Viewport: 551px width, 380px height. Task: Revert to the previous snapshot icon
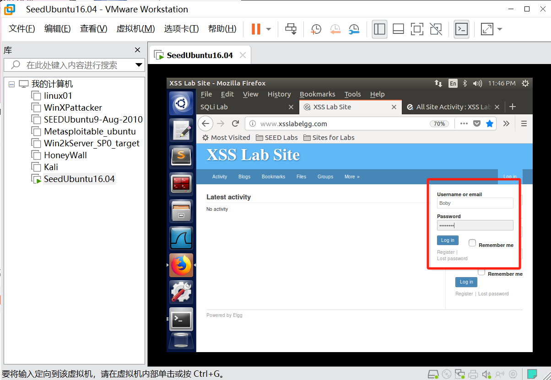(x=335, y=29)
